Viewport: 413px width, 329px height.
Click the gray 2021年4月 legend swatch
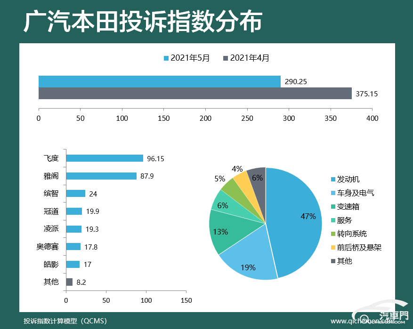[x=226, y=58]
